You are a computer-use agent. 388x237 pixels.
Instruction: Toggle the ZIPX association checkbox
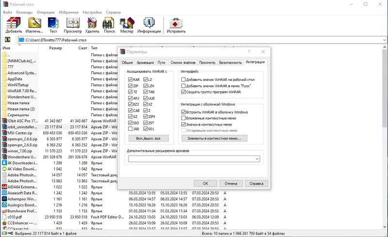[145, 116]
